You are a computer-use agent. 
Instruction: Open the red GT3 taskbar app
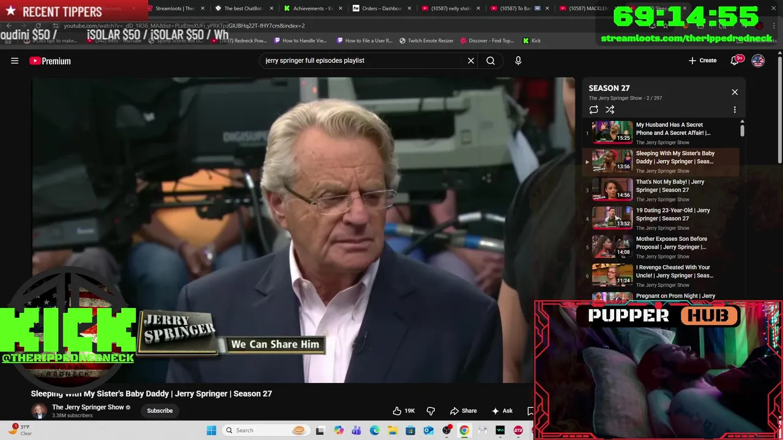click(x=518, y=431)
